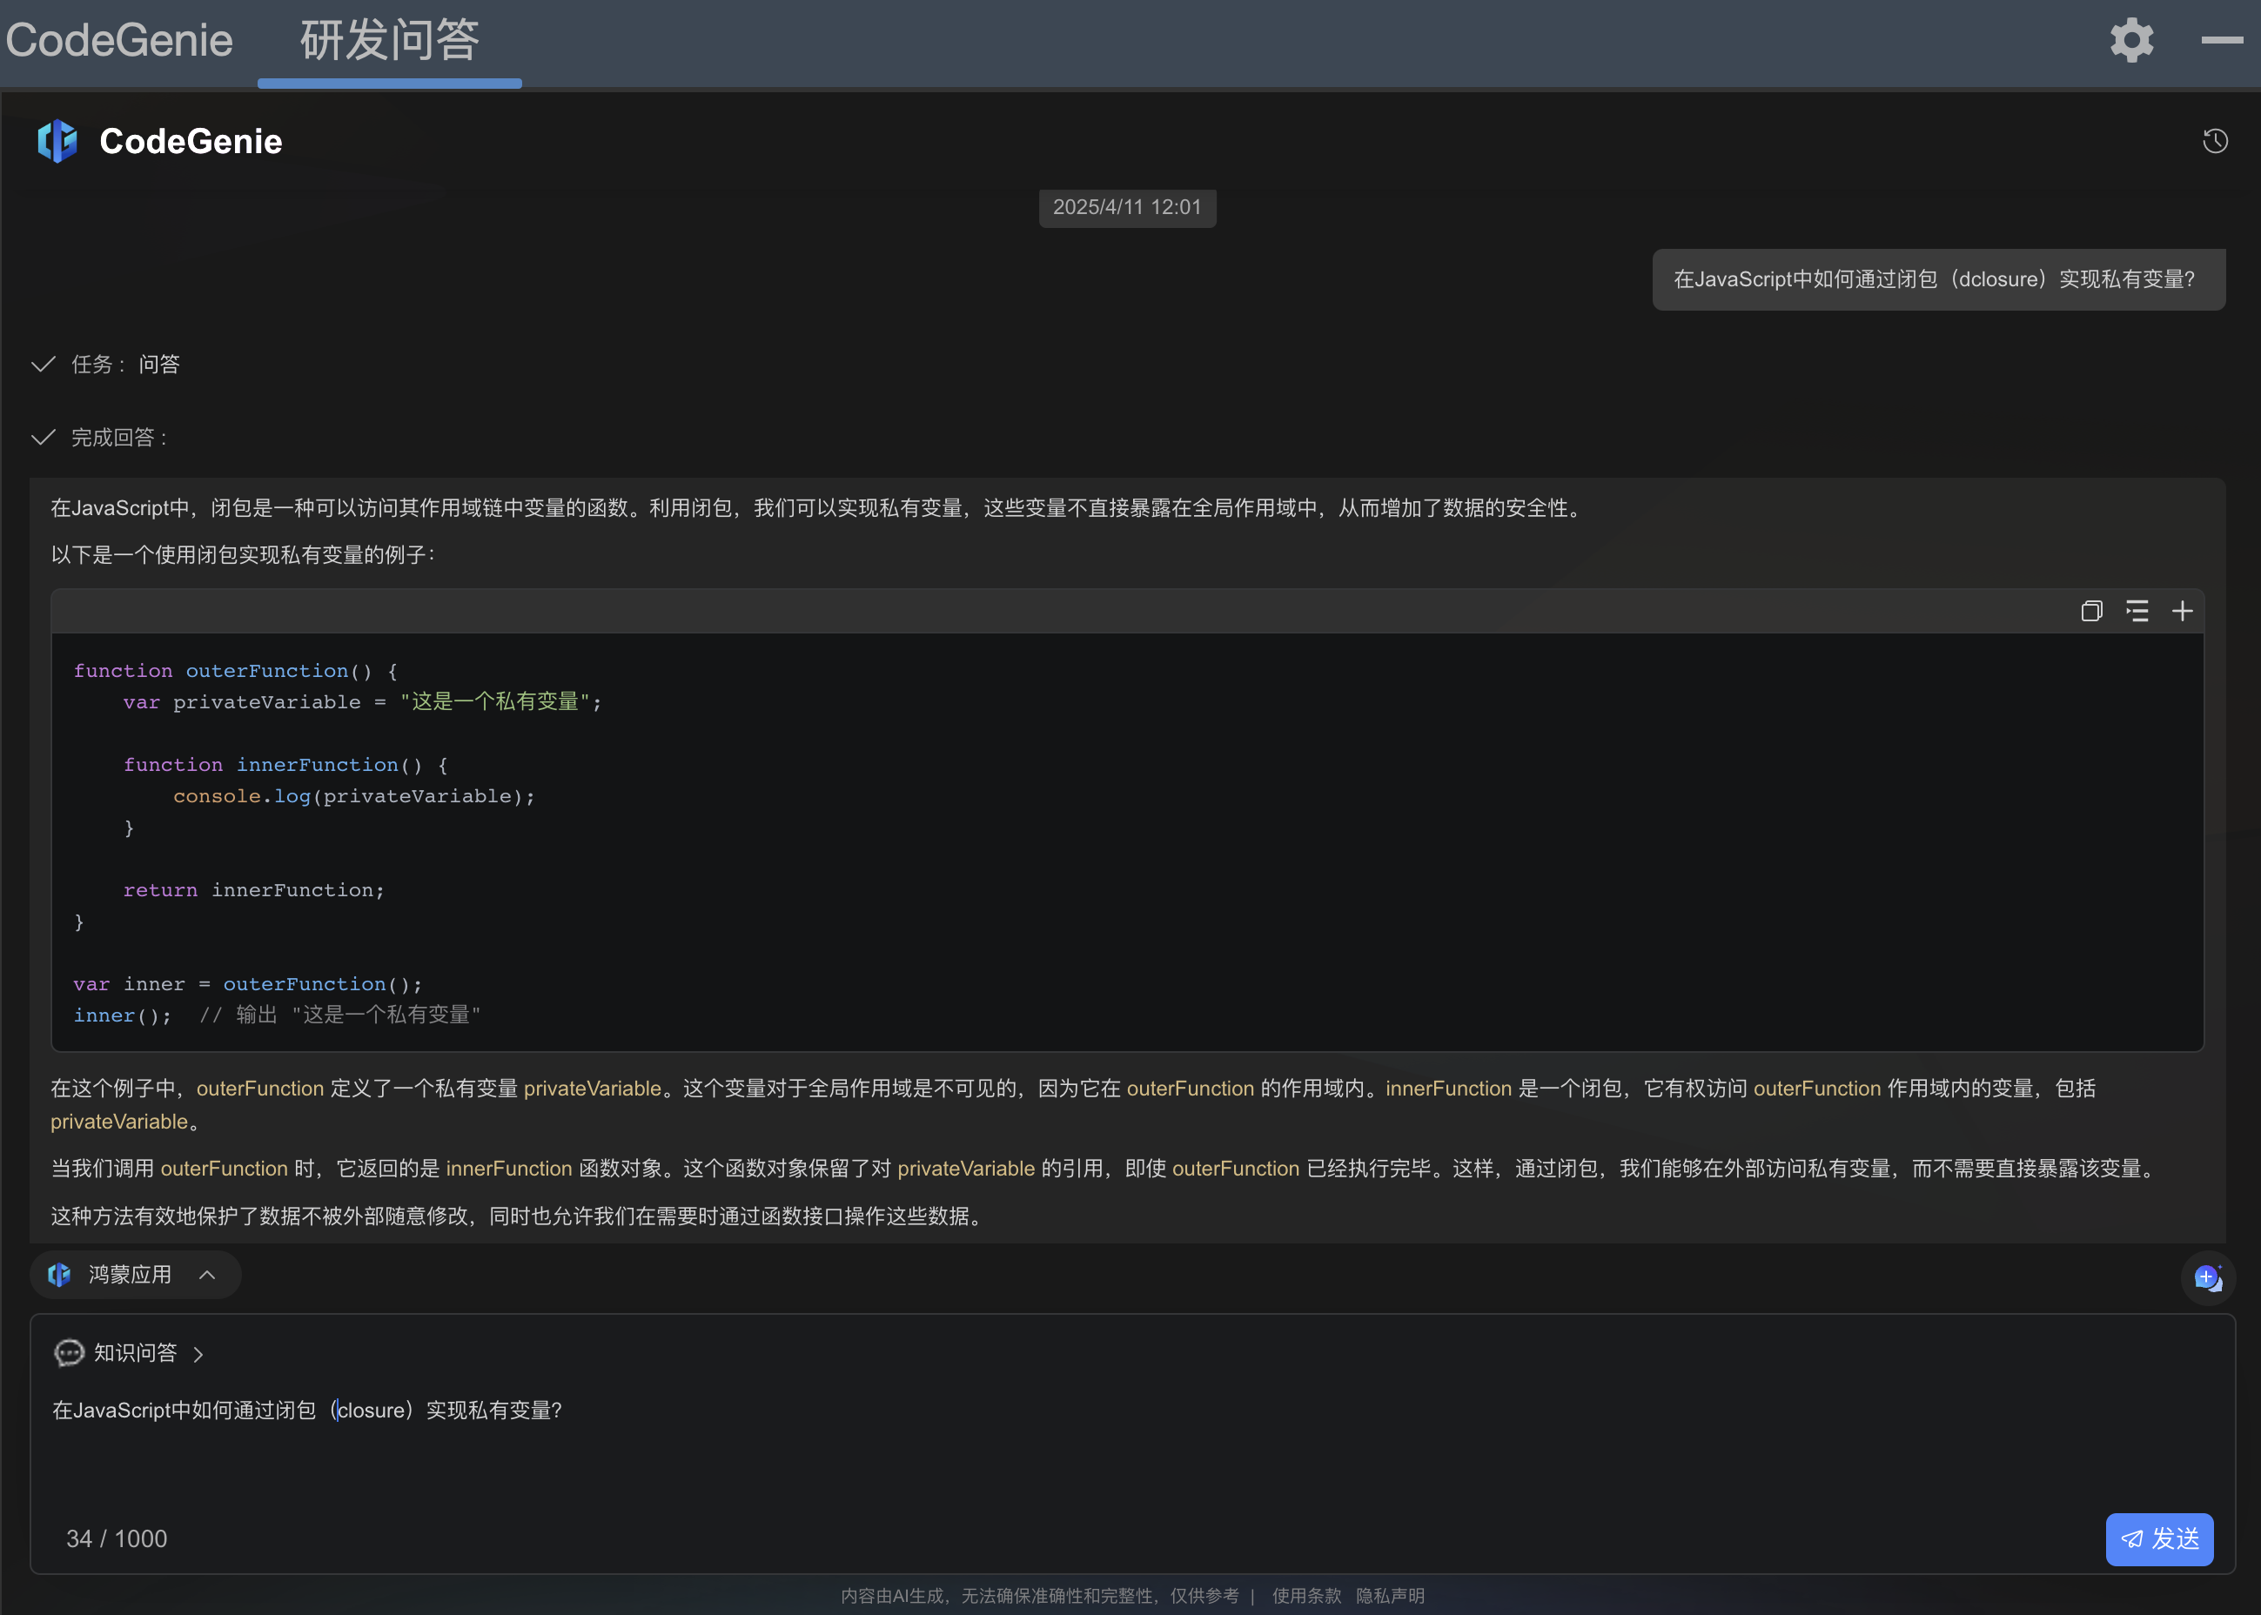This screenshot has height=1615, width=2261.
Task: Start a new chat conversation
Action: point(2207,1278)
